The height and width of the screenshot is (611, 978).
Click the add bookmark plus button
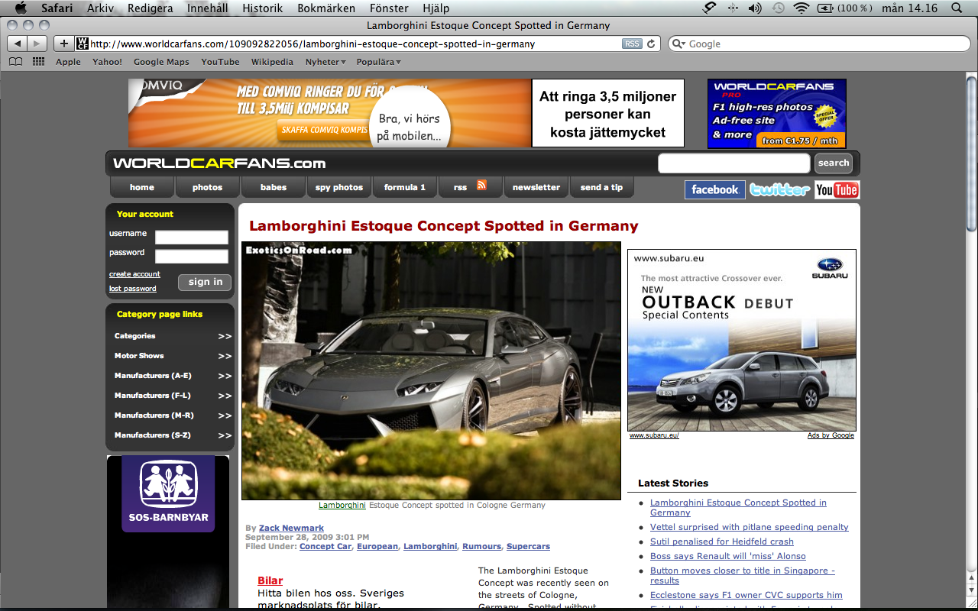[64, 44]
